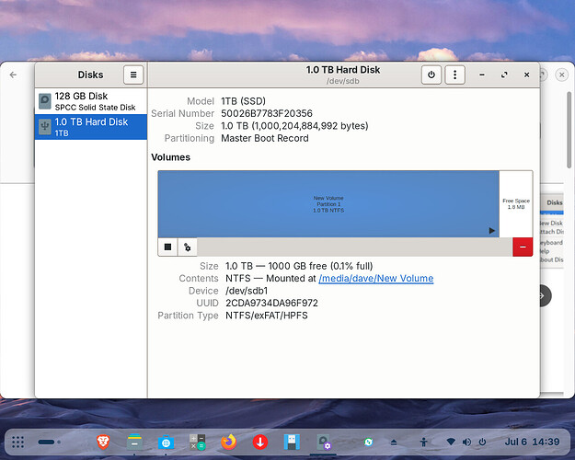Click the eject removable drive tray icon
Image resolution: width=575 pixels, height=460 pixels.
pos(394,442)
